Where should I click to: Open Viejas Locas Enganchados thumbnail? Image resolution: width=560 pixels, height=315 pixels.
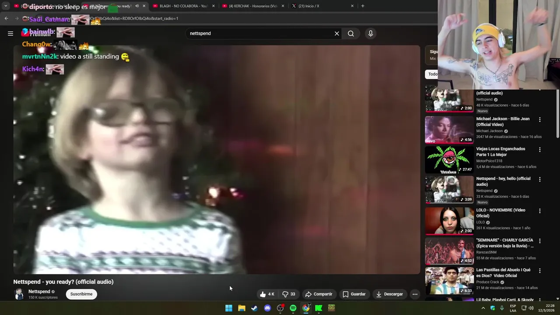tap(449, 160)
